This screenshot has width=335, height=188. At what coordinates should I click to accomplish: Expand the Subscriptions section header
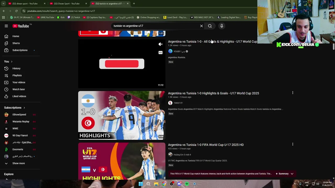pos(15,108)
